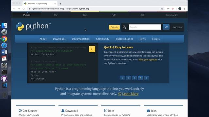Open System Preferences gear in dock
The height and width of the screenshot is (117, 209).
tap(4, 65)
